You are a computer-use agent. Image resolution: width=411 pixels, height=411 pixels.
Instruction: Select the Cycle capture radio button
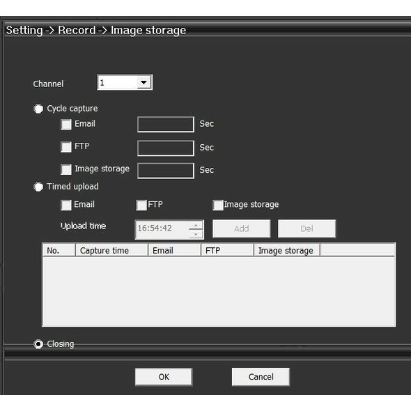[38, 109]
